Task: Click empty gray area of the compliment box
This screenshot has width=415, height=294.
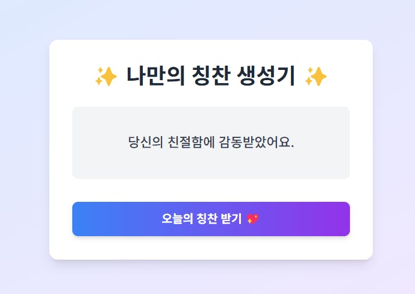Action: (x=96, y=166)
